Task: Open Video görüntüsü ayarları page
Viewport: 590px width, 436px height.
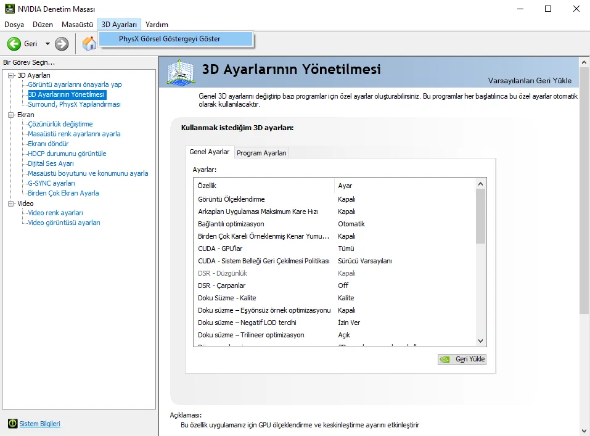Action: [x=64, y=223]
